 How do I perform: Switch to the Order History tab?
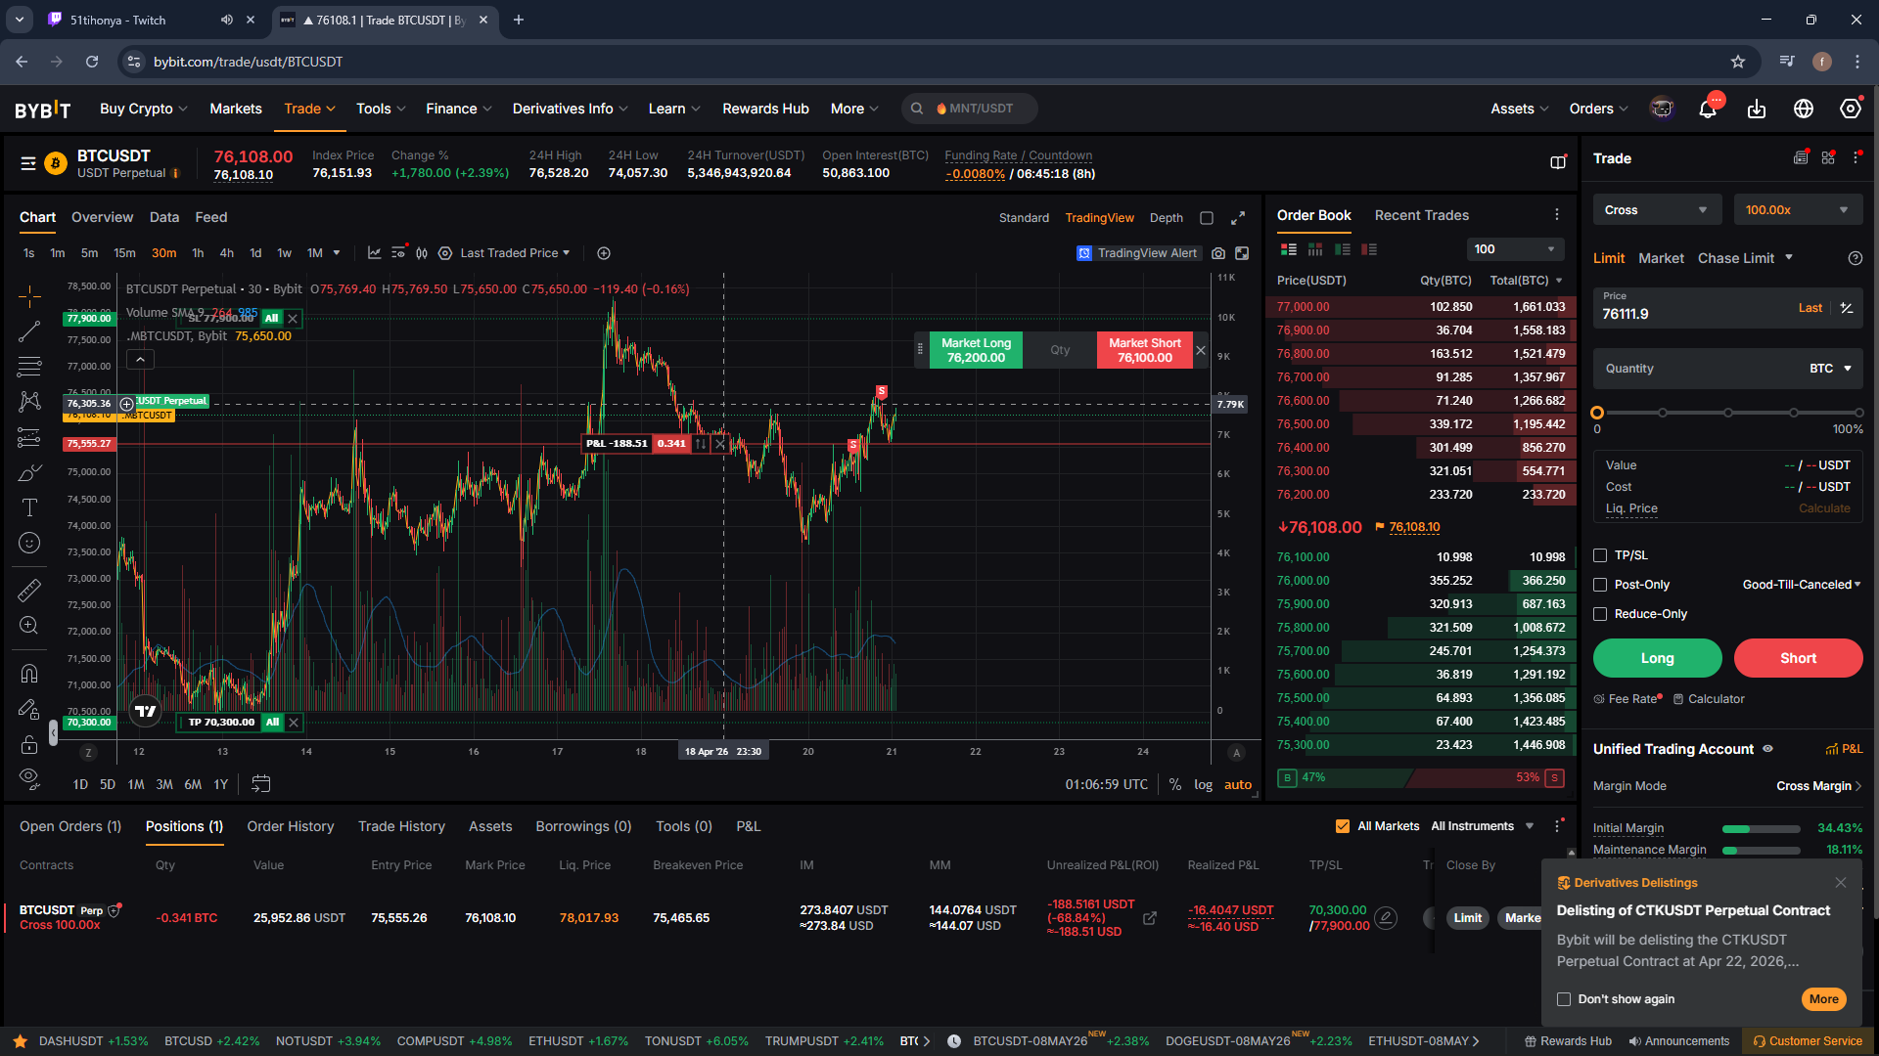[290, 826]
